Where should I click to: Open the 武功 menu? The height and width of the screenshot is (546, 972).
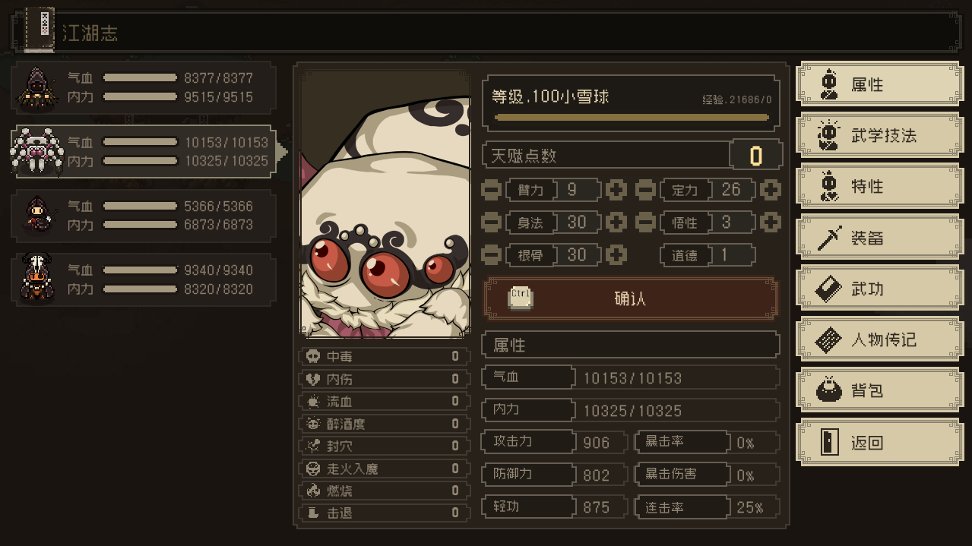(879, 289)
